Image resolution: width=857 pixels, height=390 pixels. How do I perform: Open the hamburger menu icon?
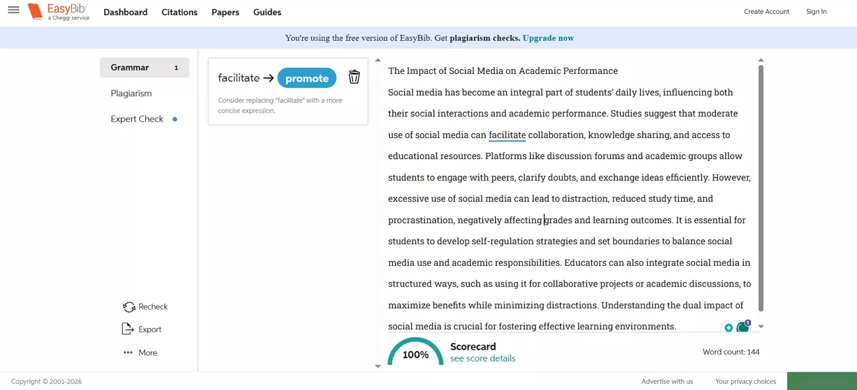pos(13,11)
